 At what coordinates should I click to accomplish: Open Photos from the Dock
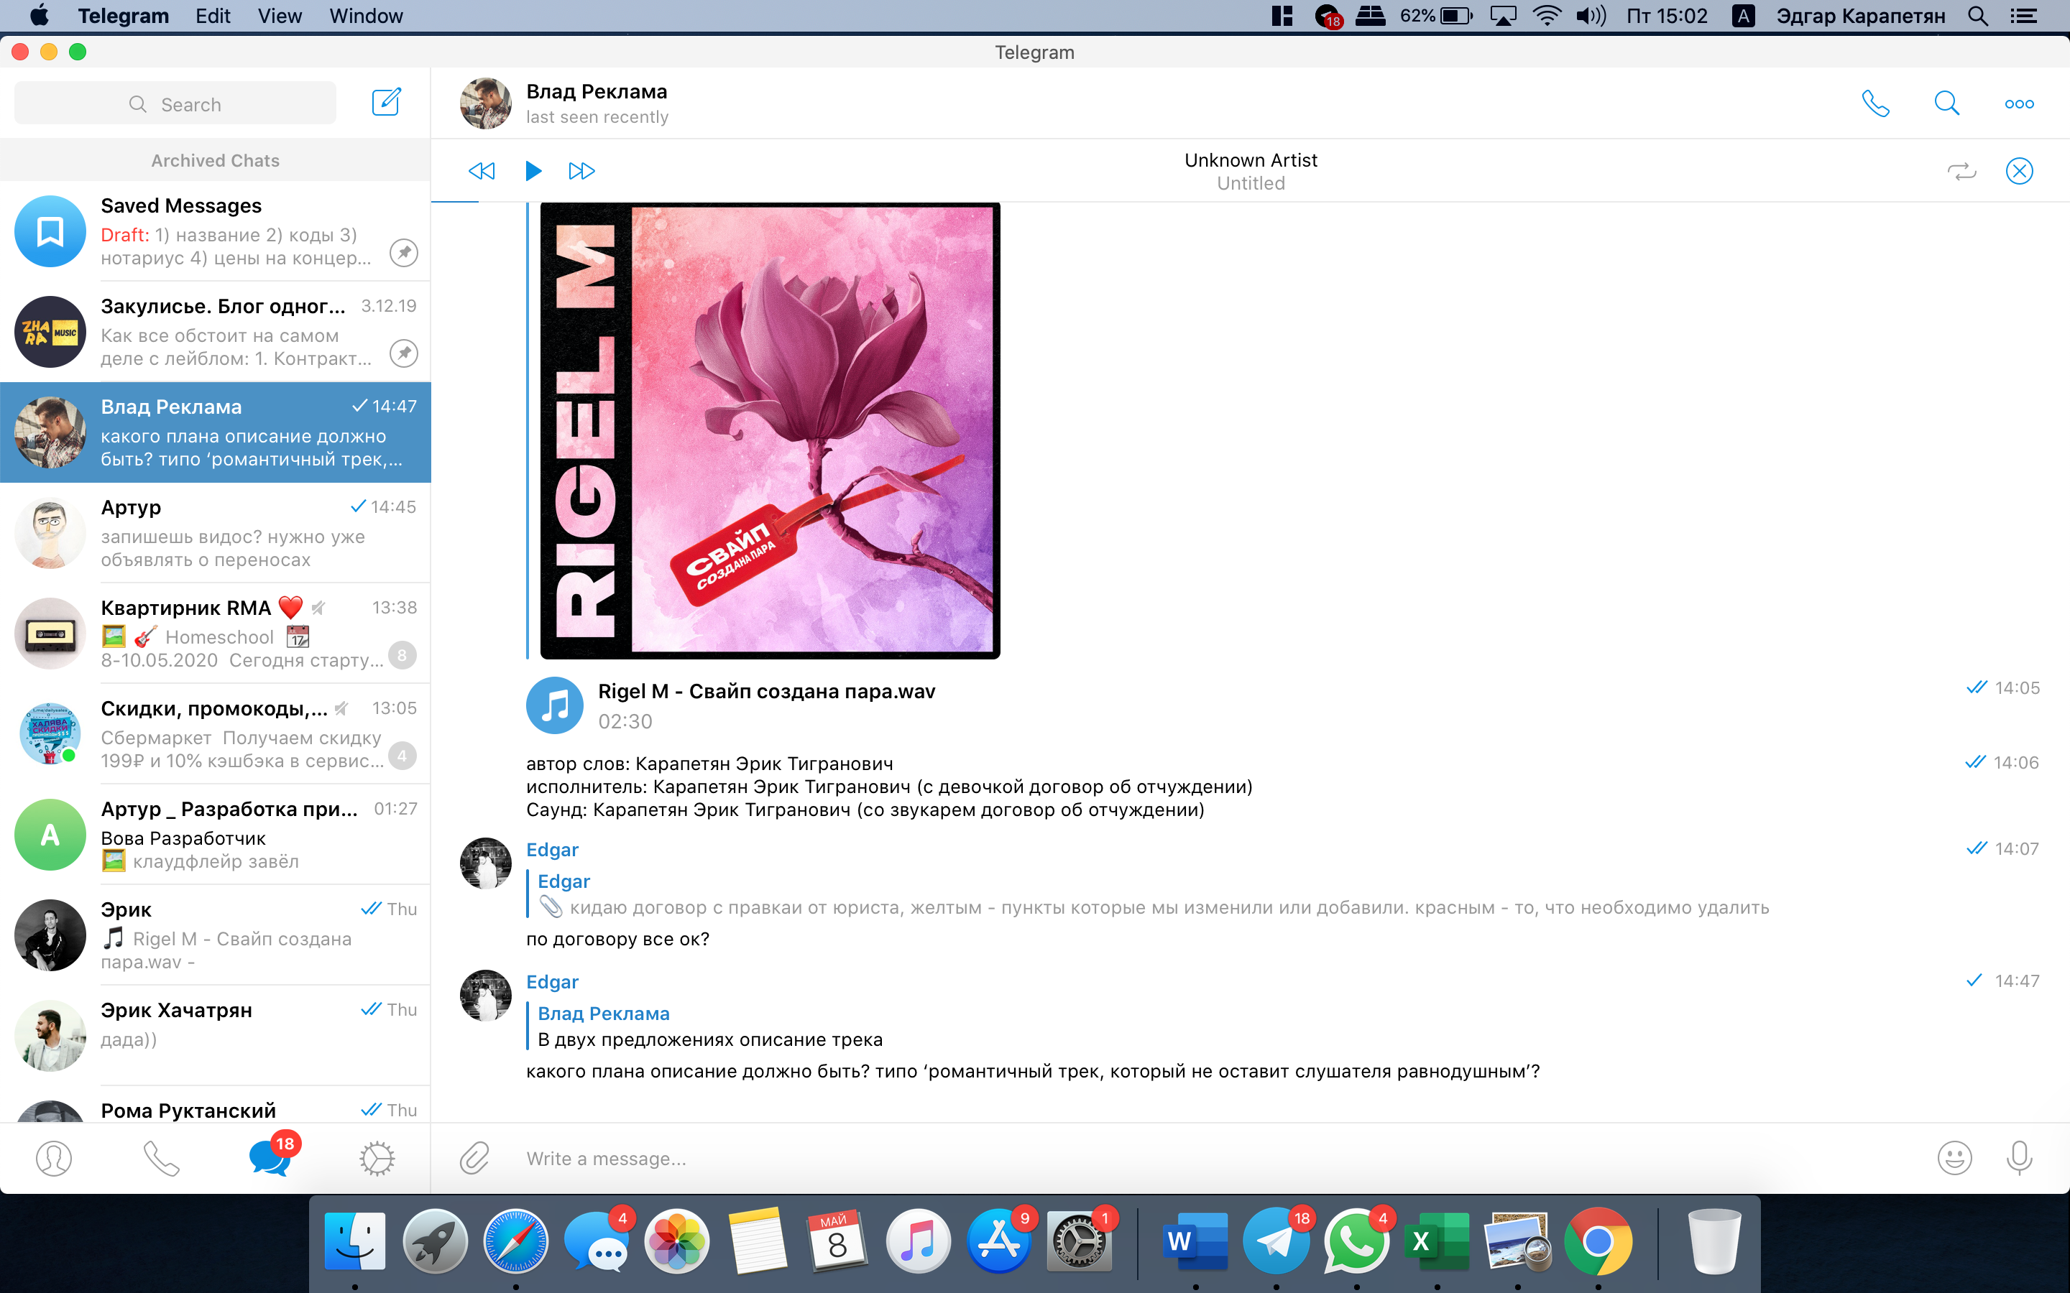click(x=676, y=1241)
